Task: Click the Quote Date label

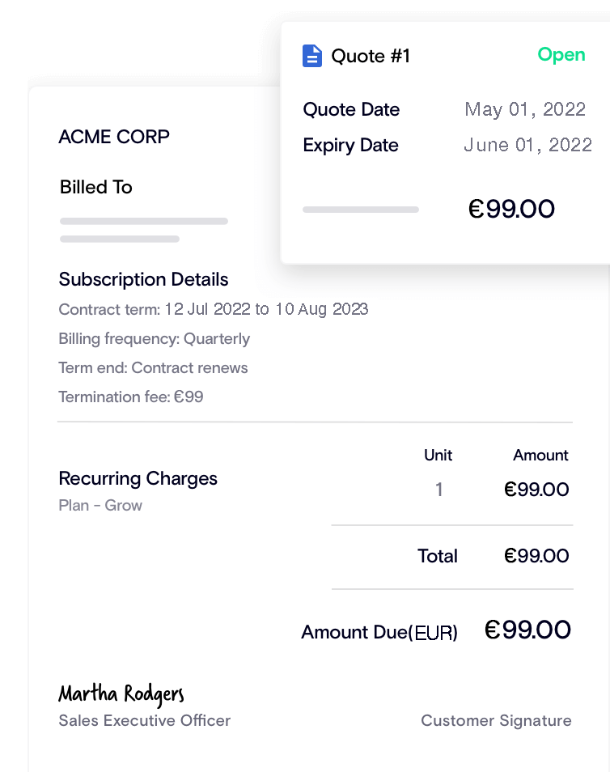Action: pyautogui.click(x=351, y=110)
